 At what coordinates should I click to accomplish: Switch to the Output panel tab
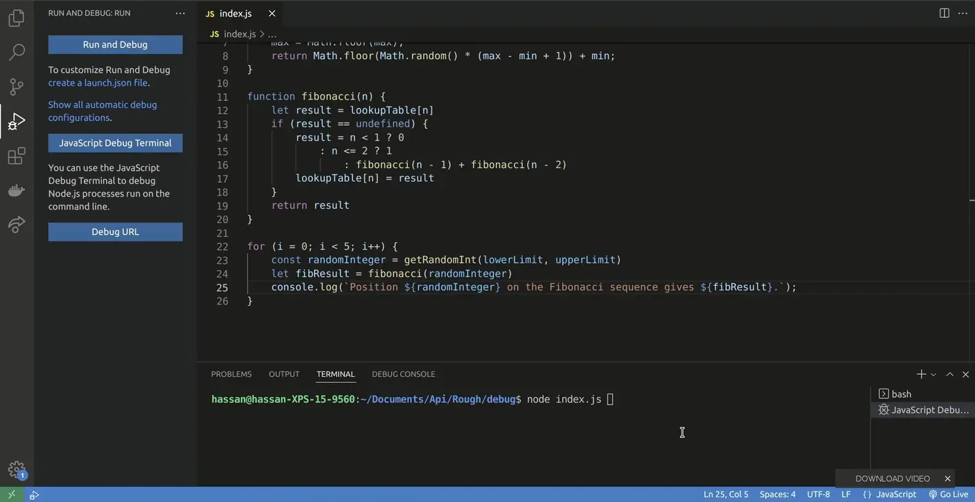(x=284, y=374)
